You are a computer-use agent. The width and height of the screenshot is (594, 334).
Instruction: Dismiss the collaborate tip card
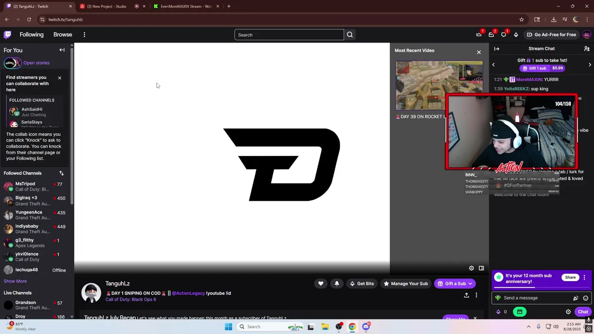(59, 78)
